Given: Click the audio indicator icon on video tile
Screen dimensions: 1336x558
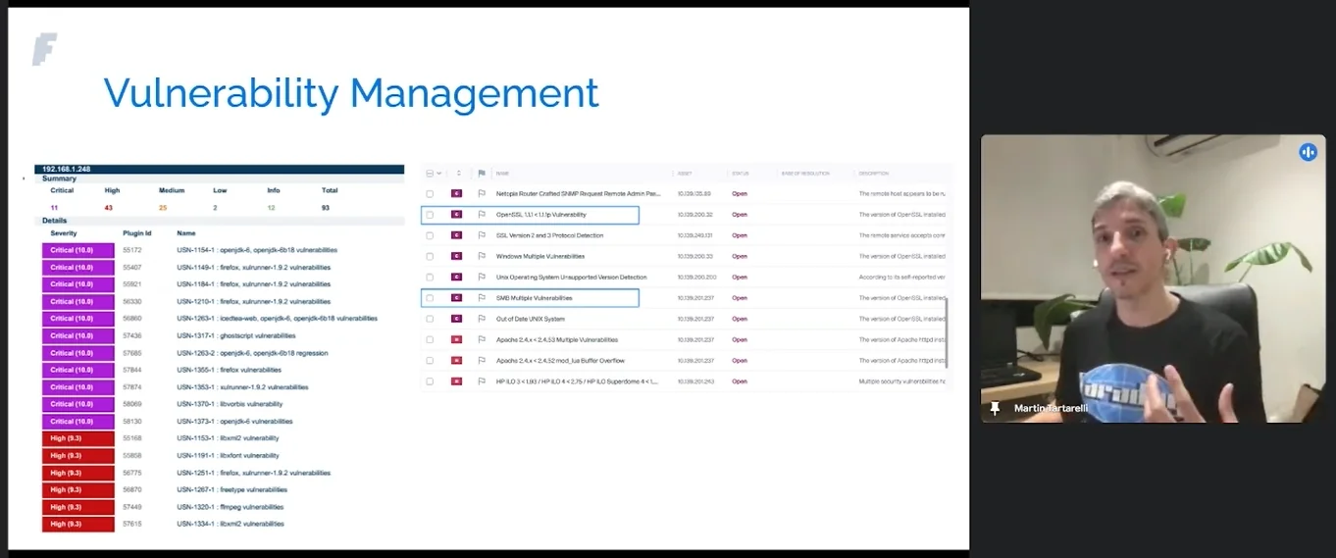Looking at the screenshot, I should click(1308, 152).
